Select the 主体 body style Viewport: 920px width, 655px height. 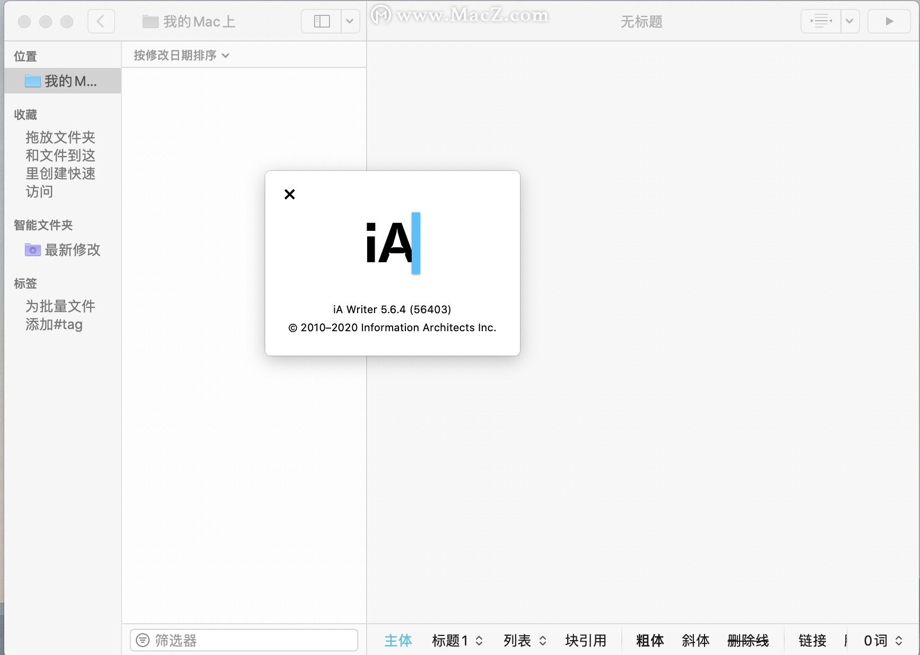click(398, 641)
